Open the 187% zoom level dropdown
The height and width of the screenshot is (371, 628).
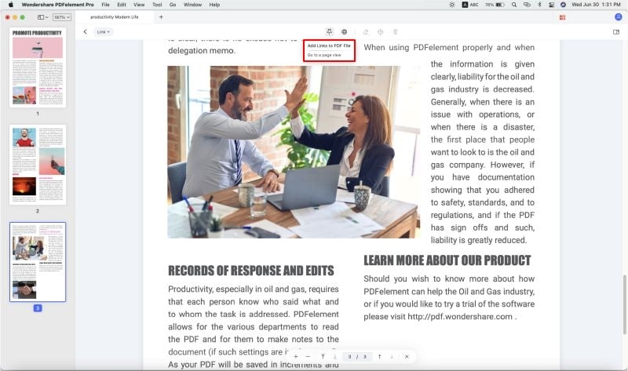point(62,17)
